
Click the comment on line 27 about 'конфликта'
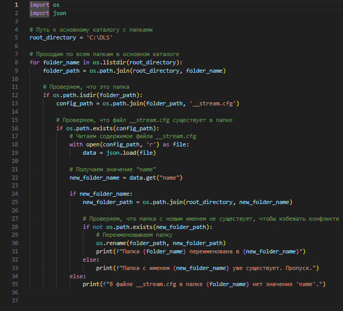click(211, 219)
